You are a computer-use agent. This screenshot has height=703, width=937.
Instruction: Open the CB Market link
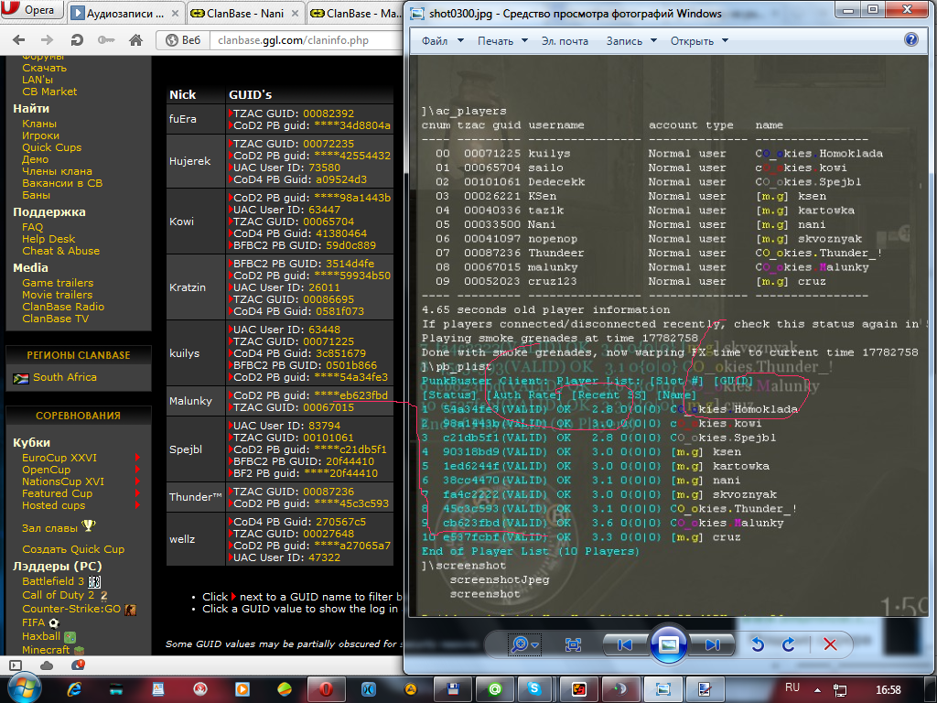[49, 92]
